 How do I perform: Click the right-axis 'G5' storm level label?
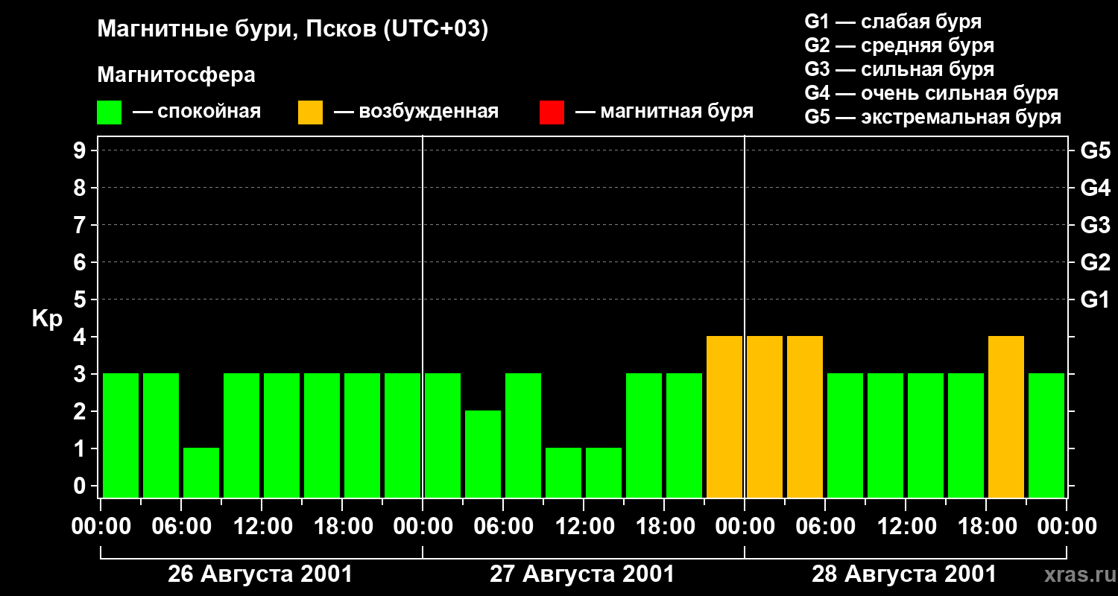[1095, 150]
